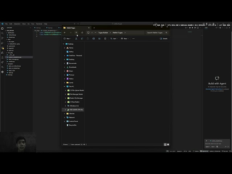
Task: Select Control Panel in navigation pane
Action: tap(73, 121)
